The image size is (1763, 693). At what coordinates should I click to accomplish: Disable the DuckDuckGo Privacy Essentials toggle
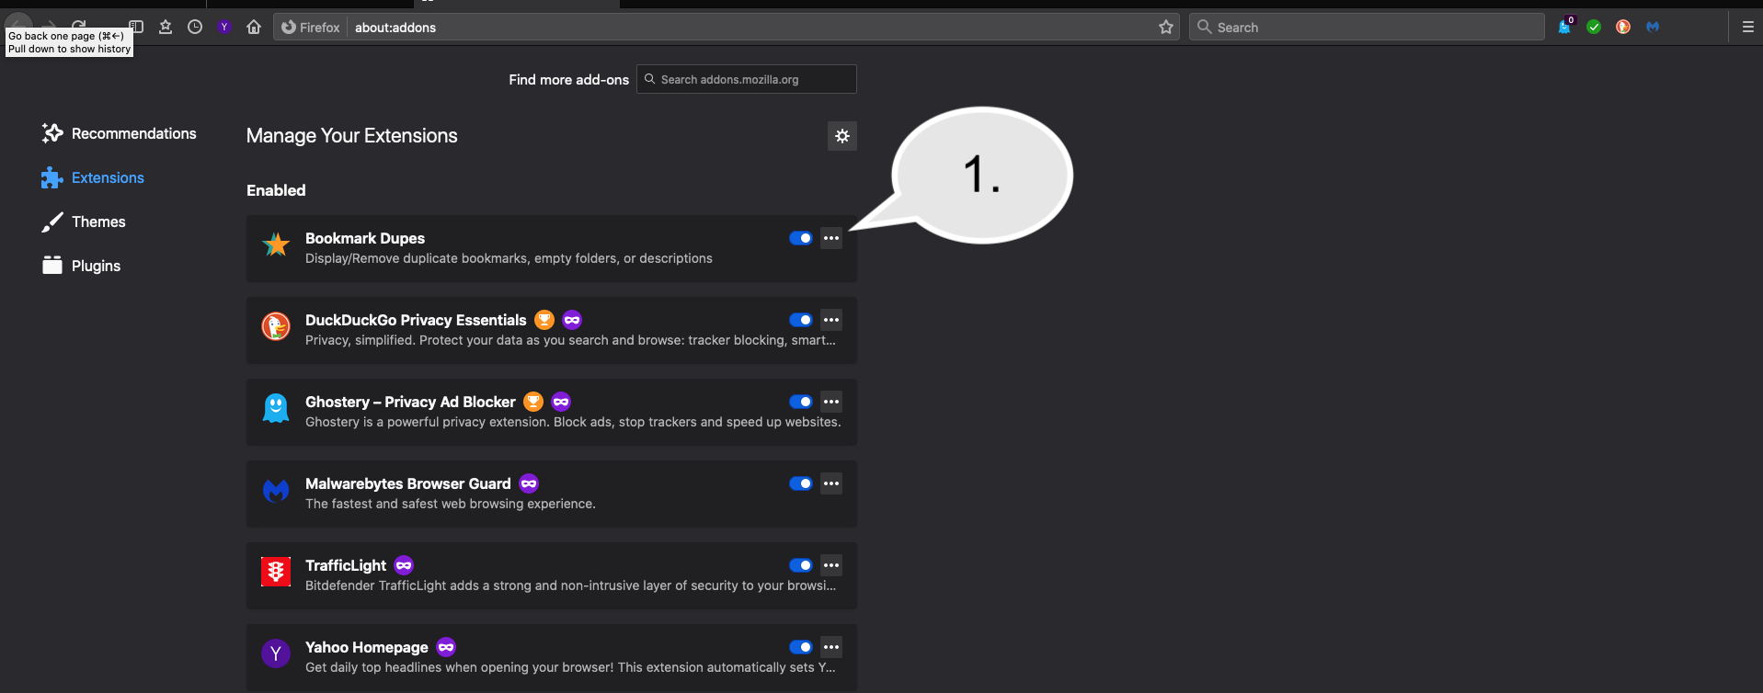point(801,320)
